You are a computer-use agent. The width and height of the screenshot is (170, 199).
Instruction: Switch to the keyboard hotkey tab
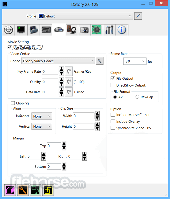pyautogui.click(x=46, y=30)
